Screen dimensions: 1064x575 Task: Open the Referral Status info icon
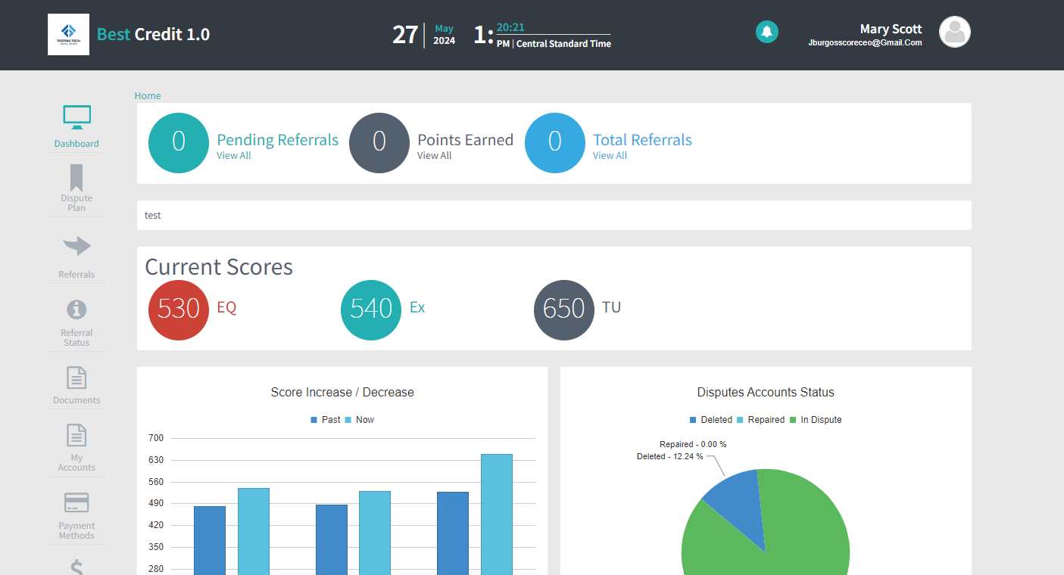pos(76,309)
